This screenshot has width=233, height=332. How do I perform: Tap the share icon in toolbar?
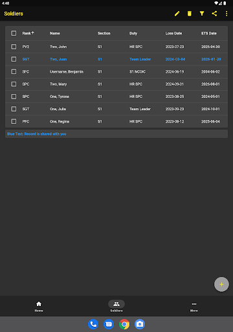point(214,14)
